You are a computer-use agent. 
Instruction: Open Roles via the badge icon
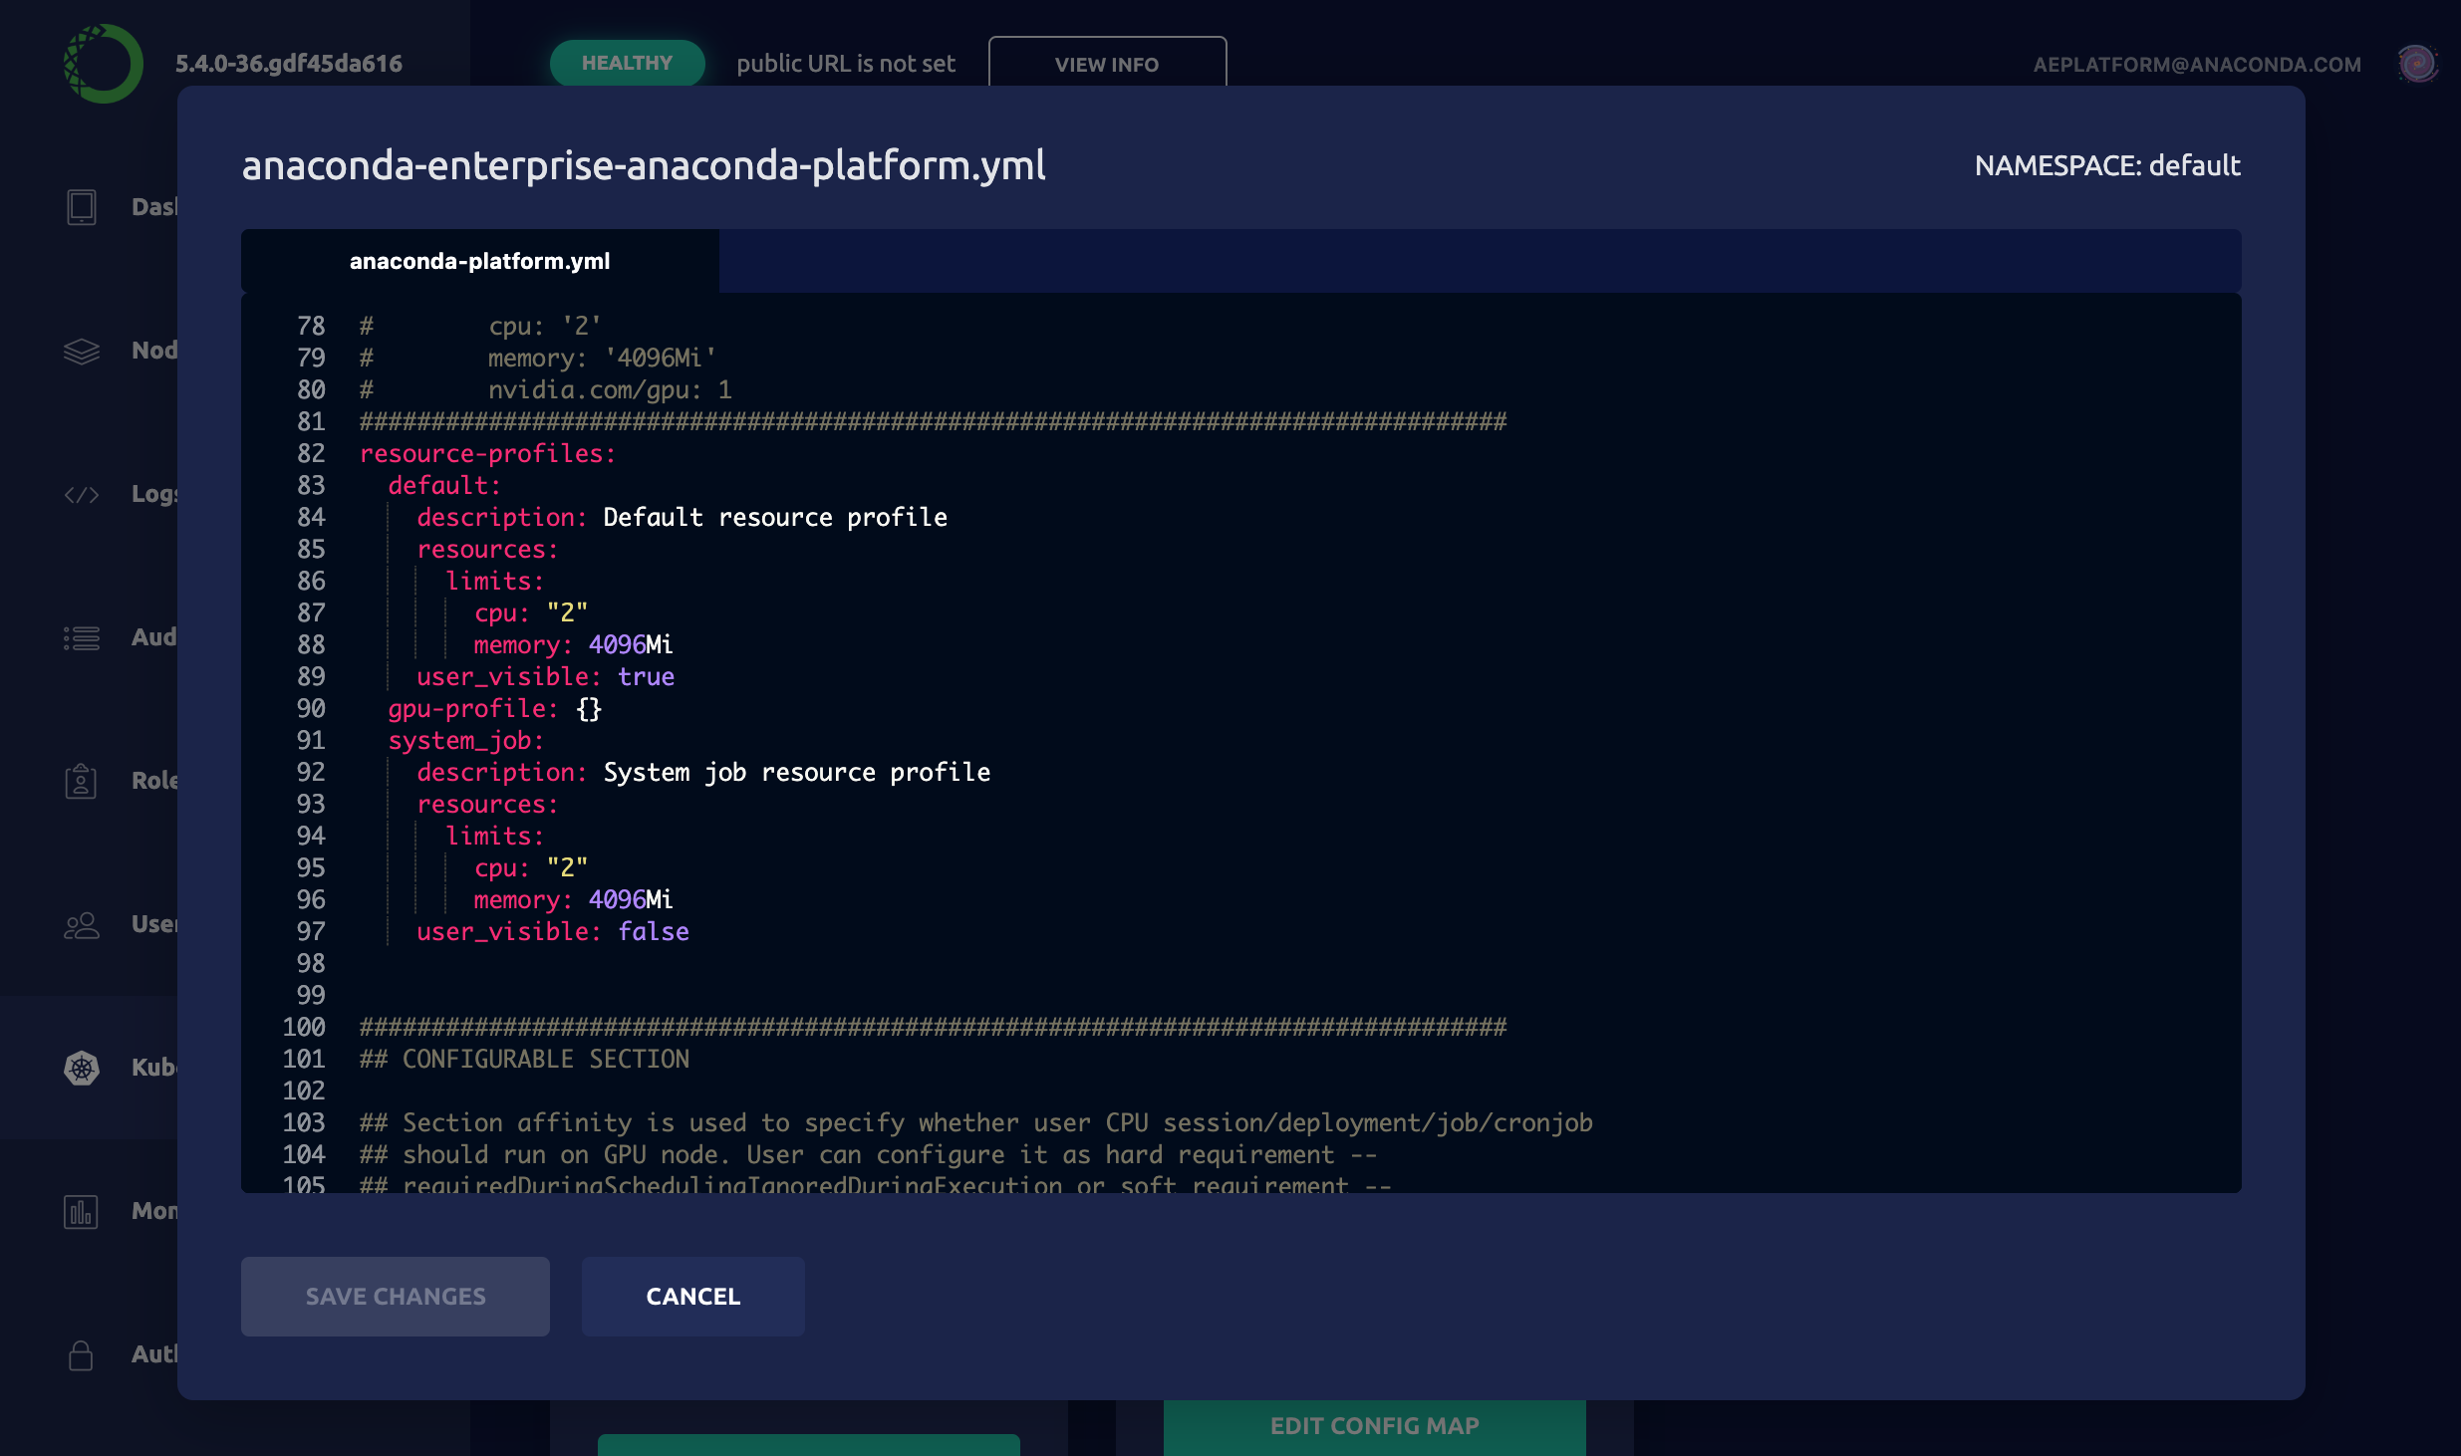pos(82,781)
